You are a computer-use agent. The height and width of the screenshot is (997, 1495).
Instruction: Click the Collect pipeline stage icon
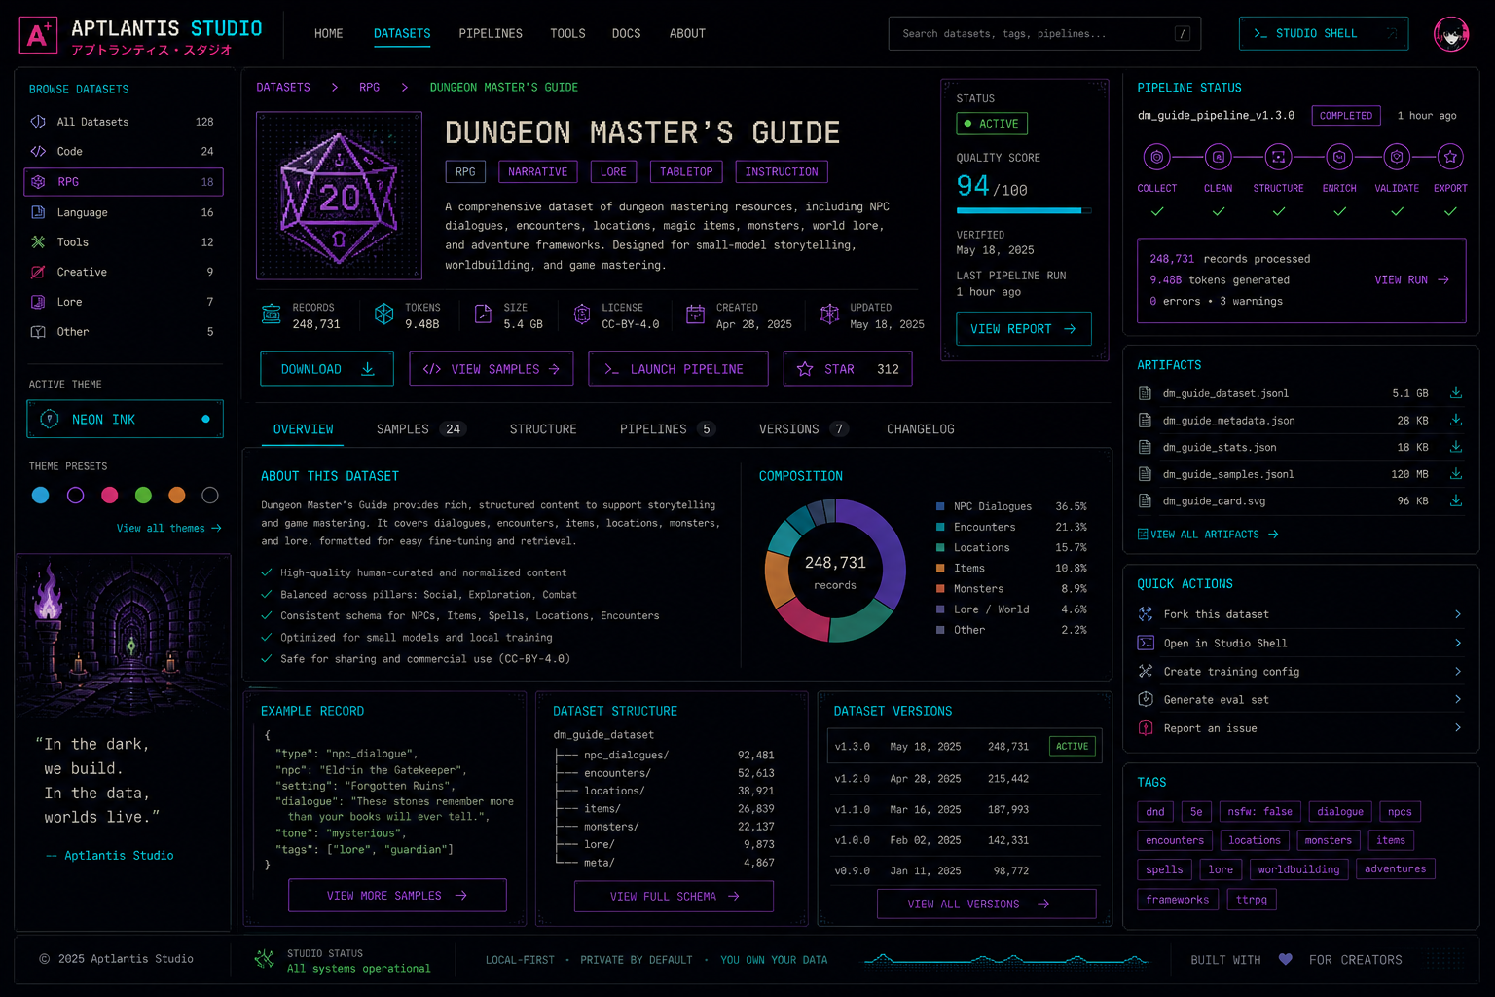point(1156,157)
